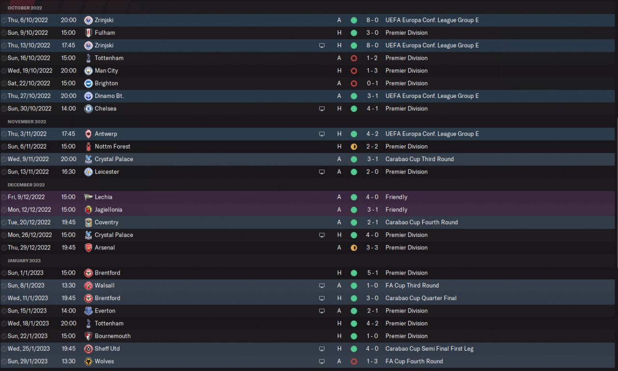Image resolution: width=618 pixels, height=371 pixels.
Task: Click the Wolves club badge
Action: 88,361
